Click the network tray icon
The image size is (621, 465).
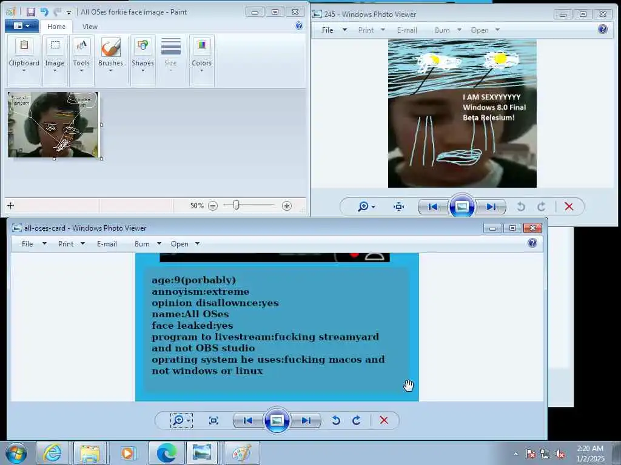(545, 454)
